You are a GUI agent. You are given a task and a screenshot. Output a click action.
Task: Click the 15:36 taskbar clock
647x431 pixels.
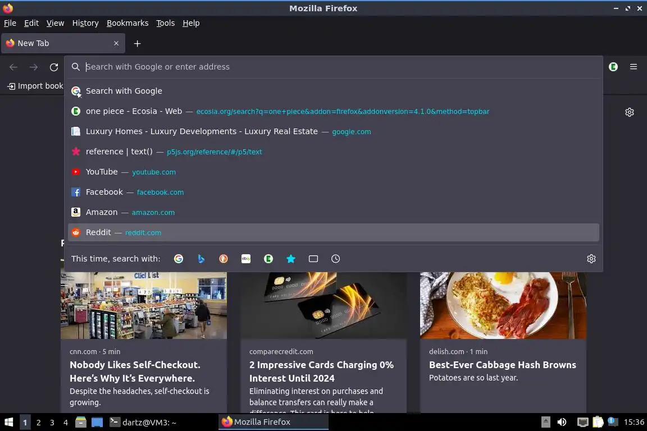tap(634, 422)
